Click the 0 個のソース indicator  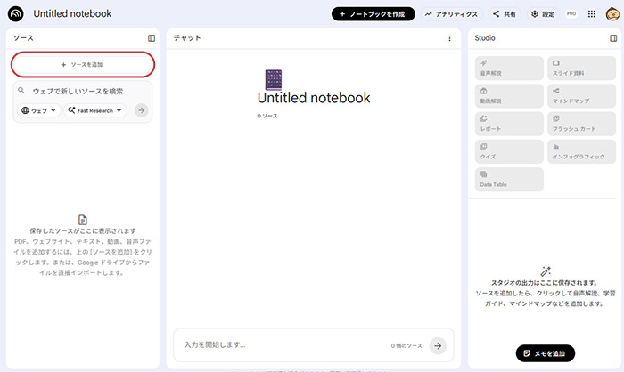pyautogui.click(x=406, y=346)
